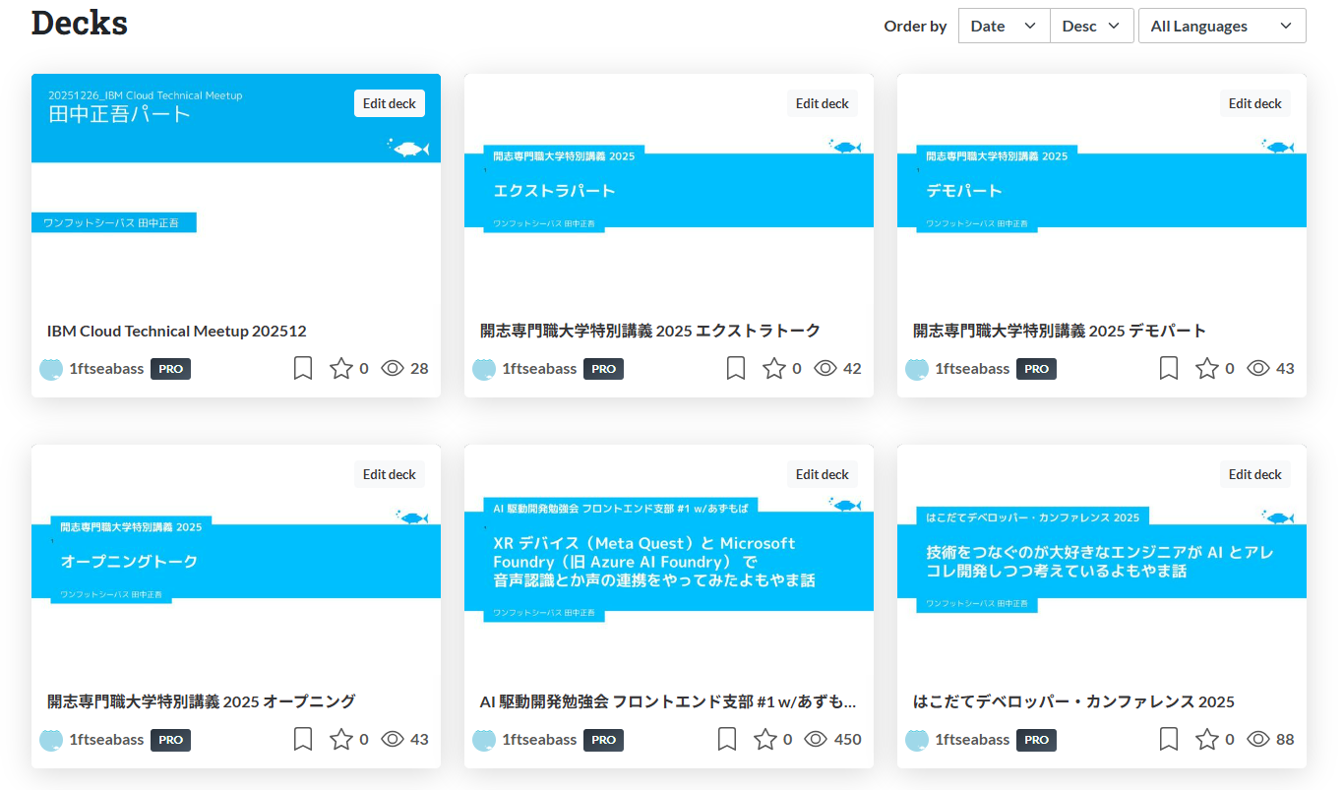The height and width of the screenshot is (790, 1344).
Task: Star the はこだてデベロッパー・カンファレンス 2025 deck
Action: point(1207,740)
